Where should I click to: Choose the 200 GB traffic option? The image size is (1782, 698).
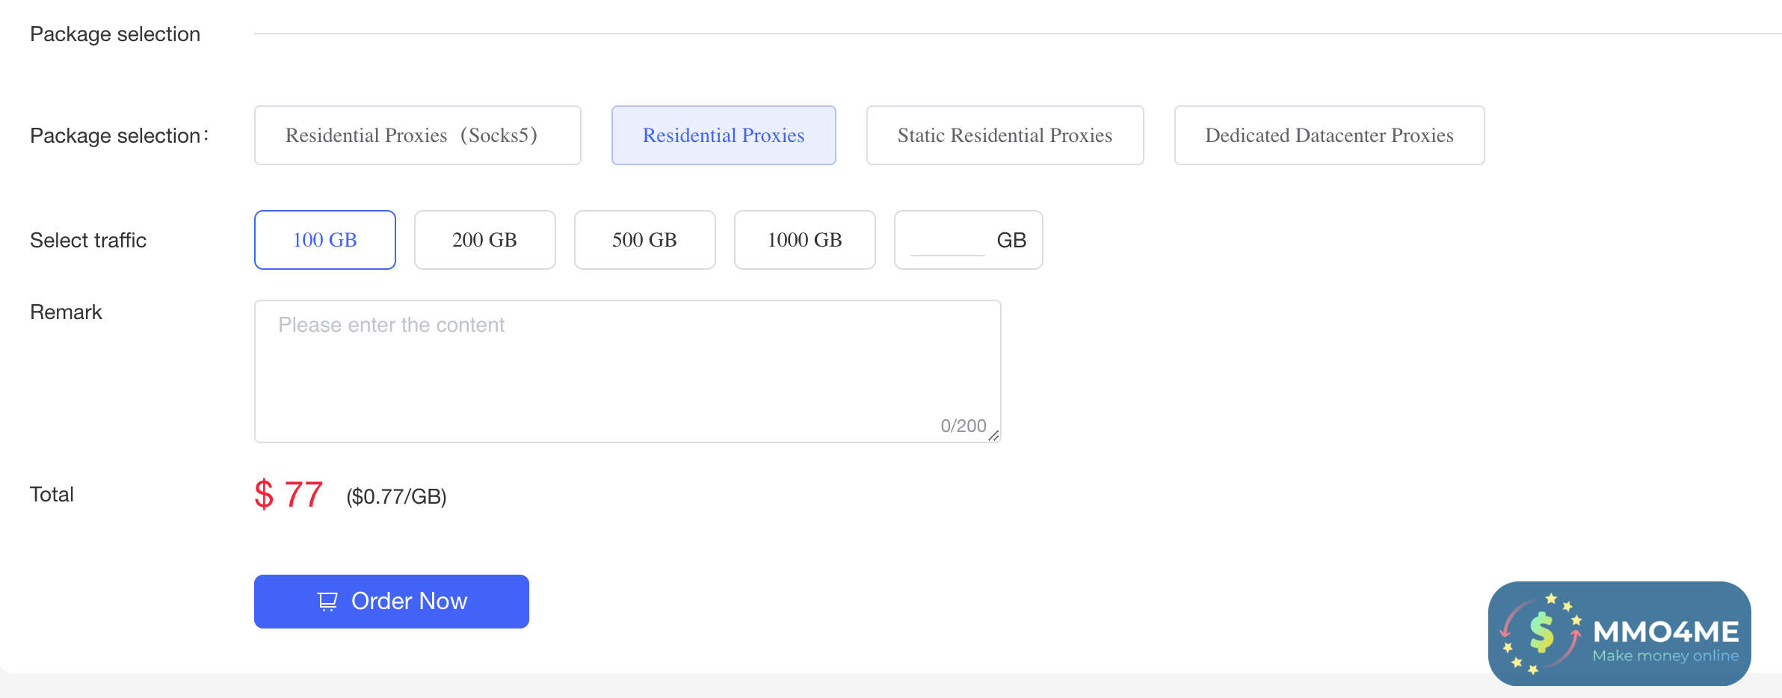pos(484,240)
